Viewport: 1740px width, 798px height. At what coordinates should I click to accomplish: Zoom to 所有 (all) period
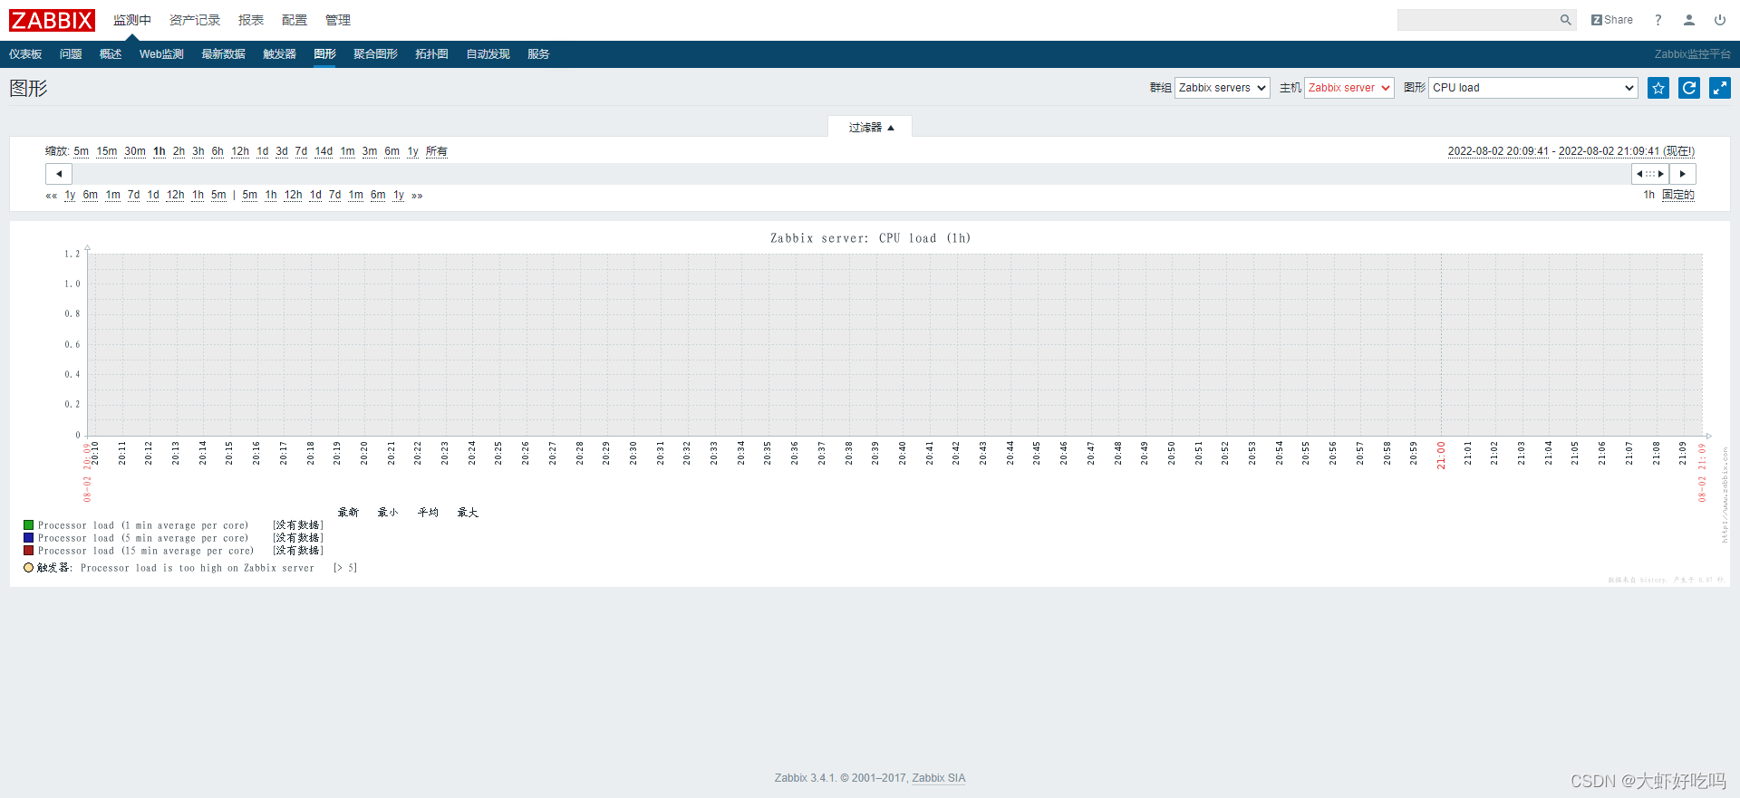tap(437, 151)
